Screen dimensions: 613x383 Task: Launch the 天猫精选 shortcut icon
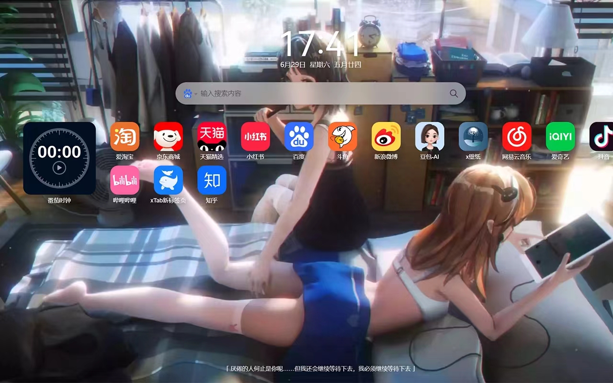tap(212, 136)
